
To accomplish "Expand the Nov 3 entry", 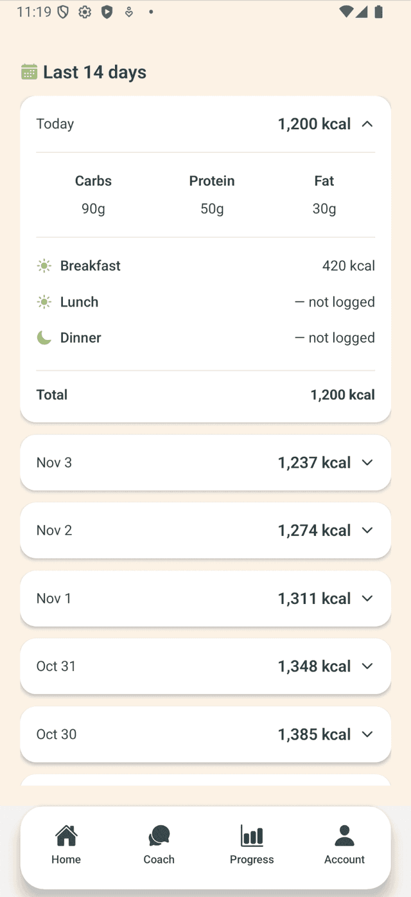I will pos(367,462).
